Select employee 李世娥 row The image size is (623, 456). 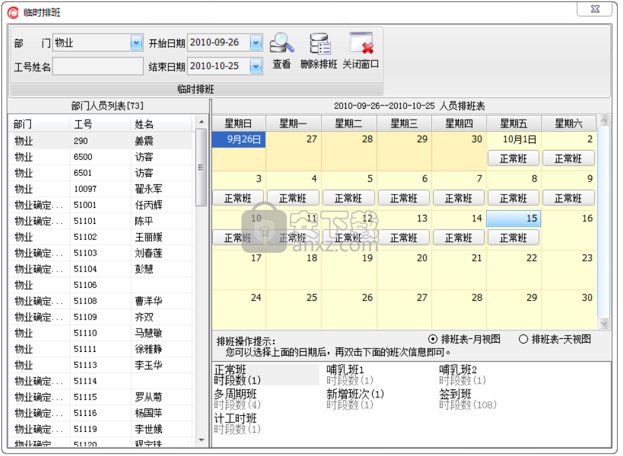tap(102, 429)
